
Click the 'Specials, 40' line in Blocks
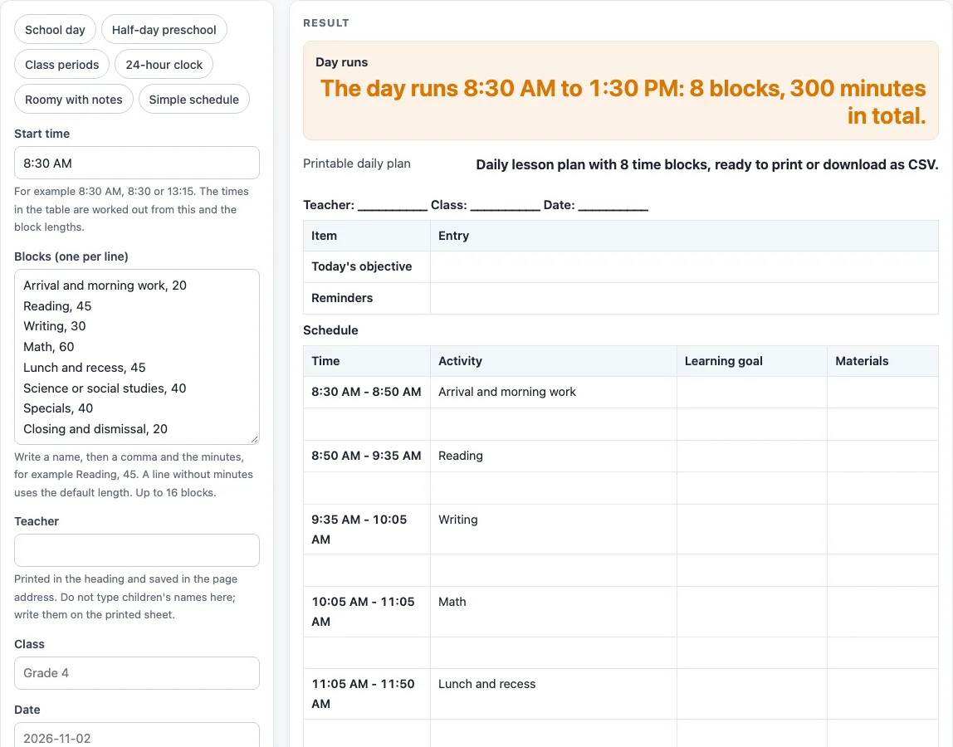[x=58, y=408]
